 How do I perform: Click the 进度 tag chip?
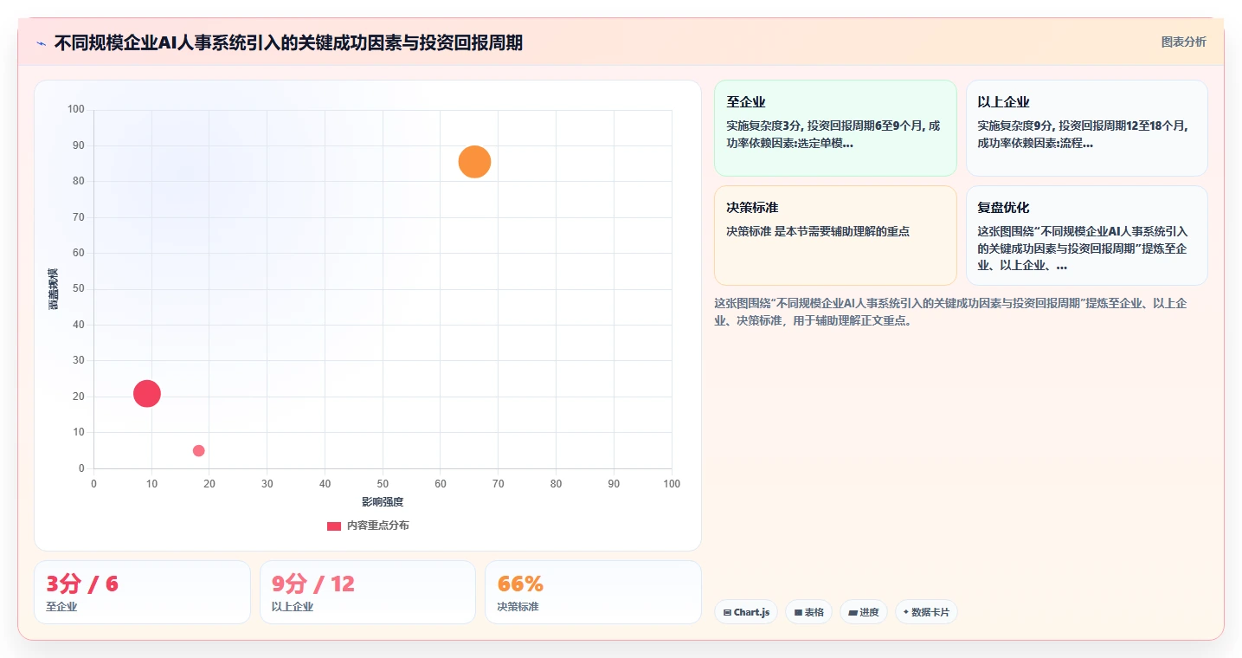[x=864, y=612]
